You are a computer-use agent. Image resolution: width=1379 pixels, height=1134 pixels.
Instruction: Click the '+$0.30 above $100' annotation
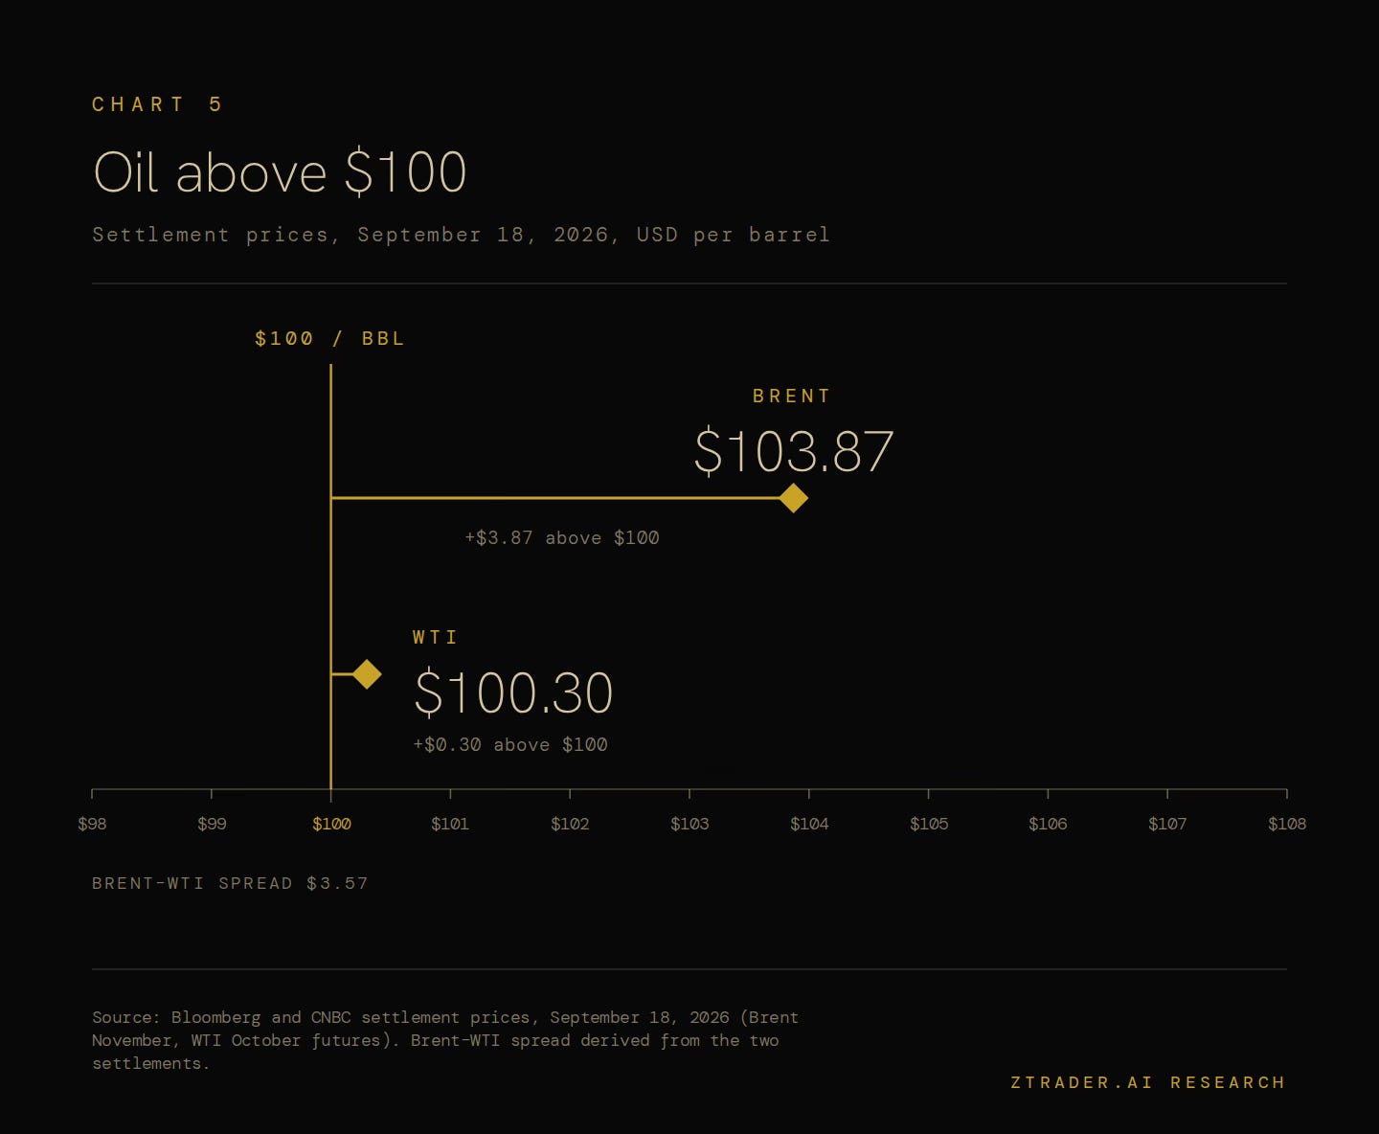coord(510,745)
